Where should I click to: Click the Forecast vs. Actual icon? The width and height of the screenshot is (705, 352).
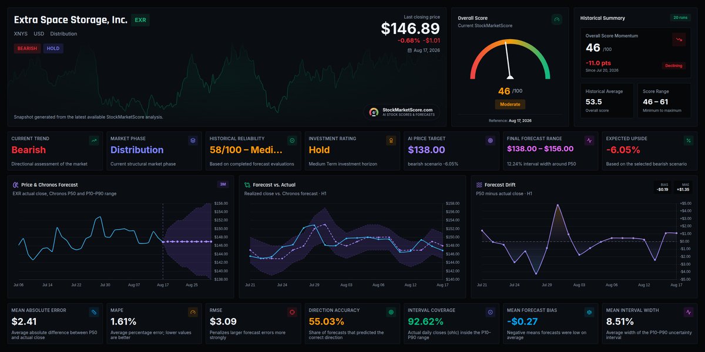tap(247, 185)
